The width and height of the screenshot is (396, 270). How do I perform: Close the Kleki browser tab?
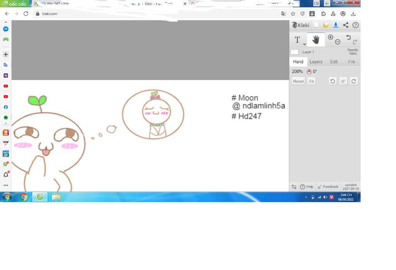point(185,4)
